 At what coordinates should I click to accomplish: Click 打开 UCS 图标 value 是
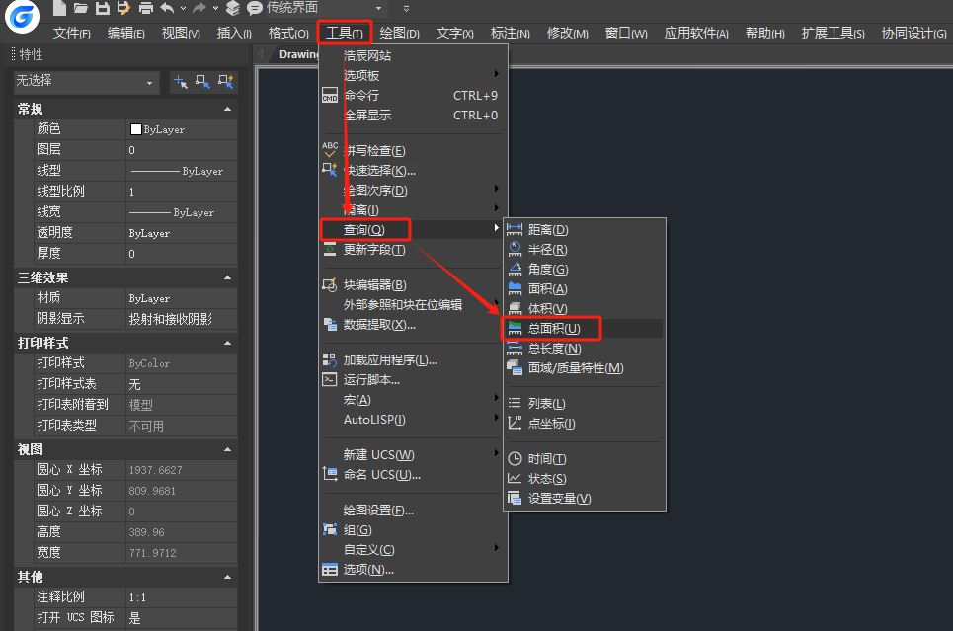pyautogui.click(x=181, y=619)
